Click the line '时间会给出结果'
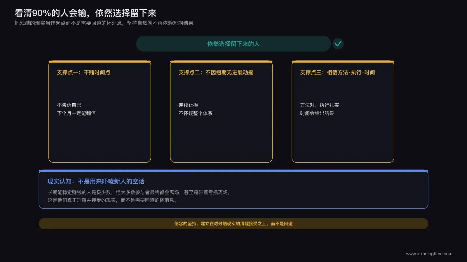This screenshot has height=262, width=467. point(317,113)
